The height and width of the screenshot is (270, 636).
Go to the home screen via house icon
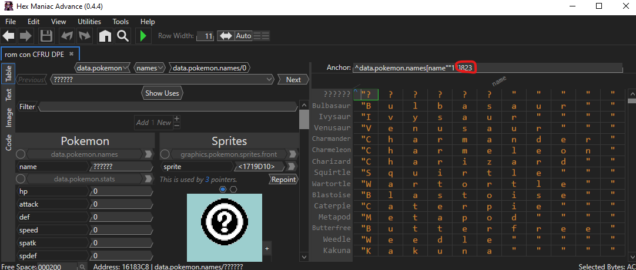tap(105, 36)
